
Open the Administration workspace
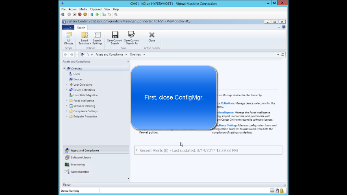(80, 172)
